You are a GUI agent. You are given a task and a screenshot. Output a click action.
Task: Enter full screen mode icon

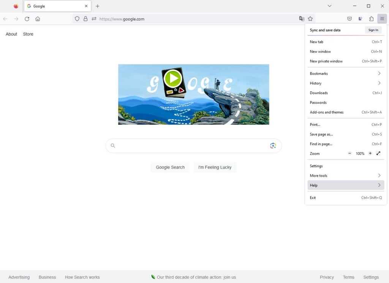point(378,154)
